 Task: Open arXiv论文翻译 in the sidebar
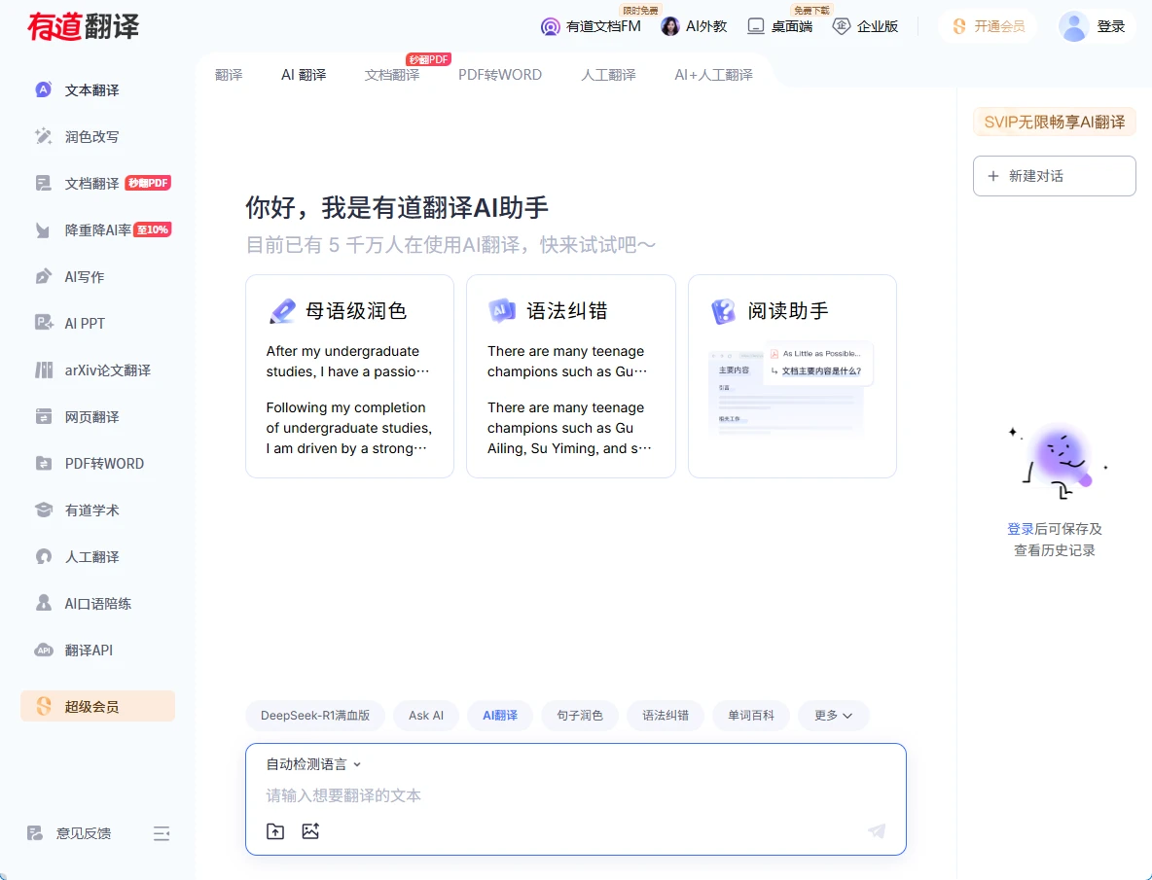point(107,370)
